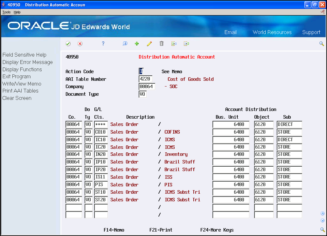This screenshot has width=327, height=236.
Task: Click last empty Sub field at bottom
Action: point(289,215)
